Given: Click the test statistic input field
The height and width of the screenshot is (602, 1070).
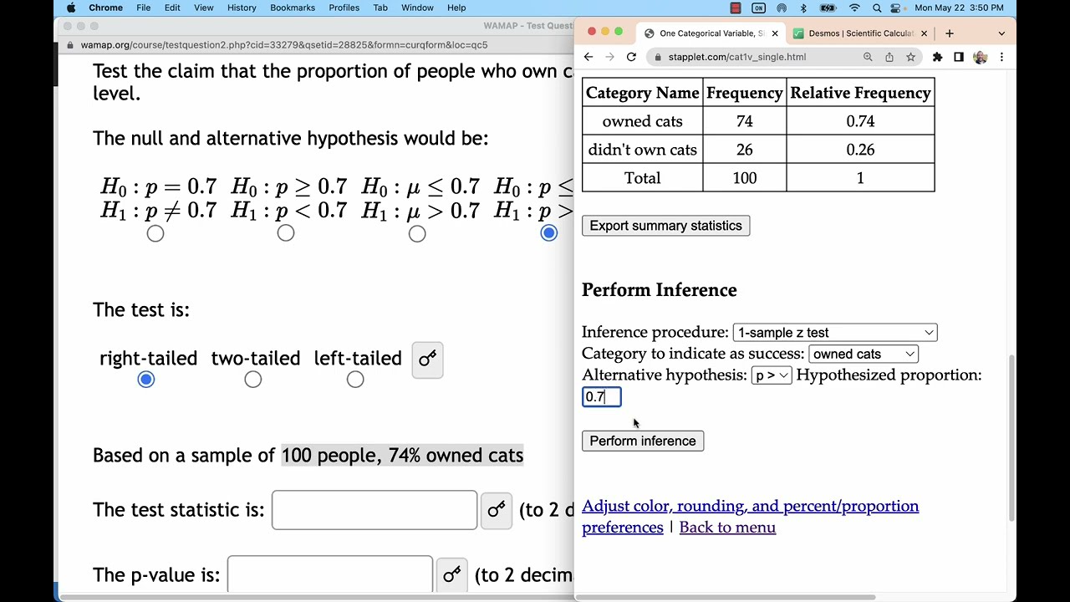Looking at the screenshot, I should point(374,510).
